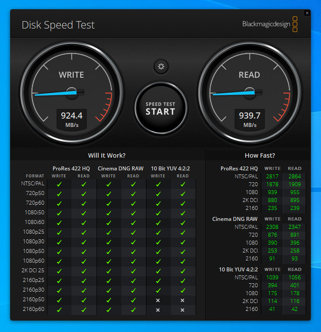Click Cinema DNG 2K DCI read value 258
Image resolution: width=321 pixels, height=332 pixels.
295,251
